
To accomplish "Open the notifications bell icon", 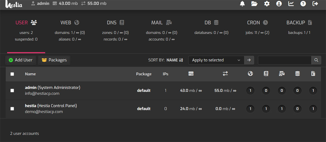I will pyautogui.click(x=242, y=4).
